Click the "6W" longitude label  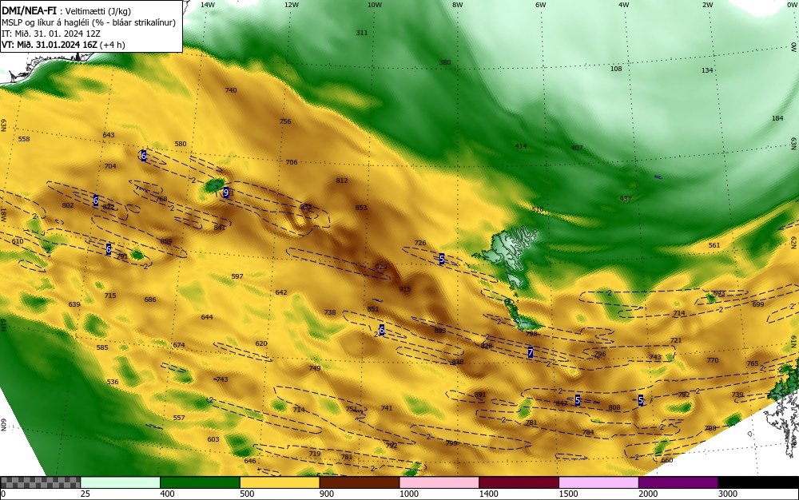[541, 5]
